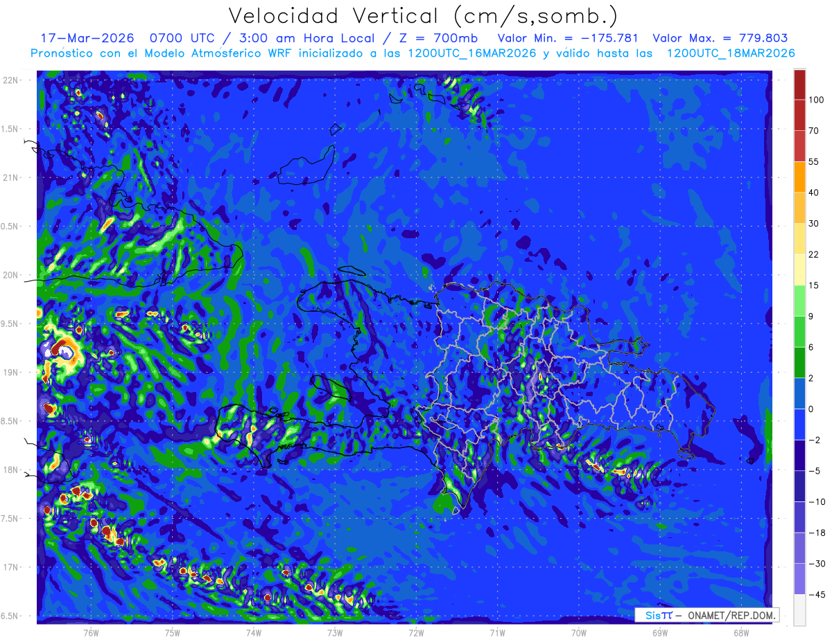This screenshot has height=642, width=832.
Task: Click the '-18' colorbar value
Action: click(x=816, y=533)
